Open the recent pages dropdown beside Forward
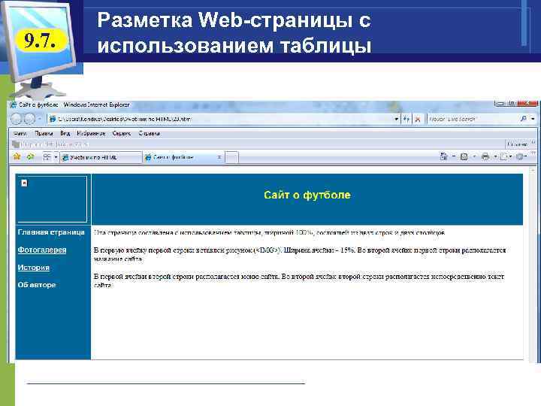The width and height of the screenshot is (541, 406). coord(40,119)
